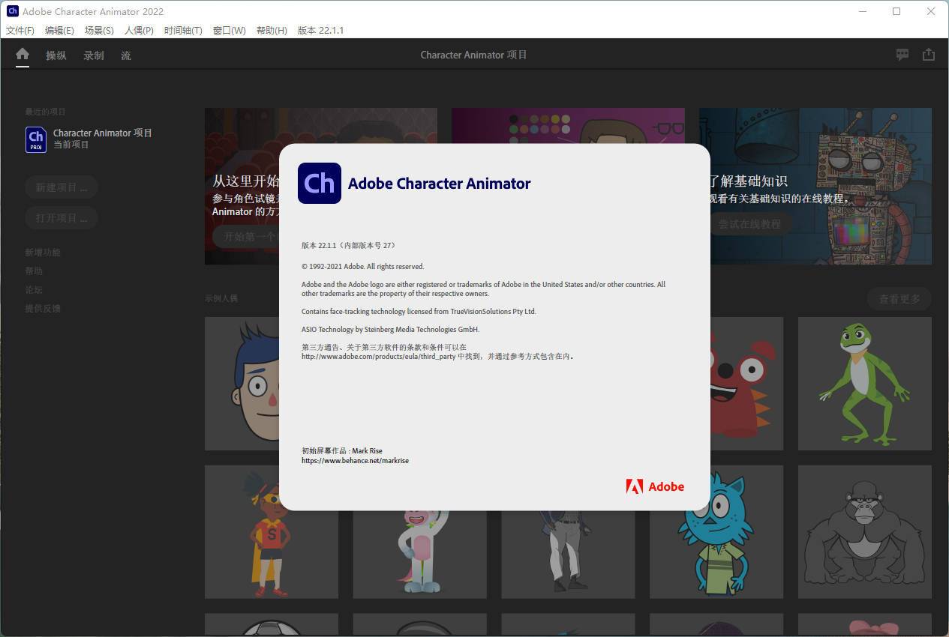Click the behance.net/markrise URL in the dialog

pos(355,461)
